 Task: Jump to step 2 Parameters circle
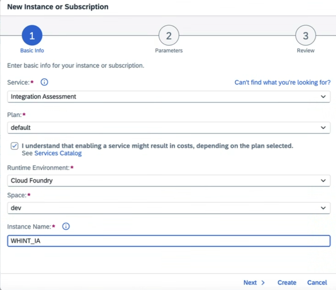click(x=169, y=36)
